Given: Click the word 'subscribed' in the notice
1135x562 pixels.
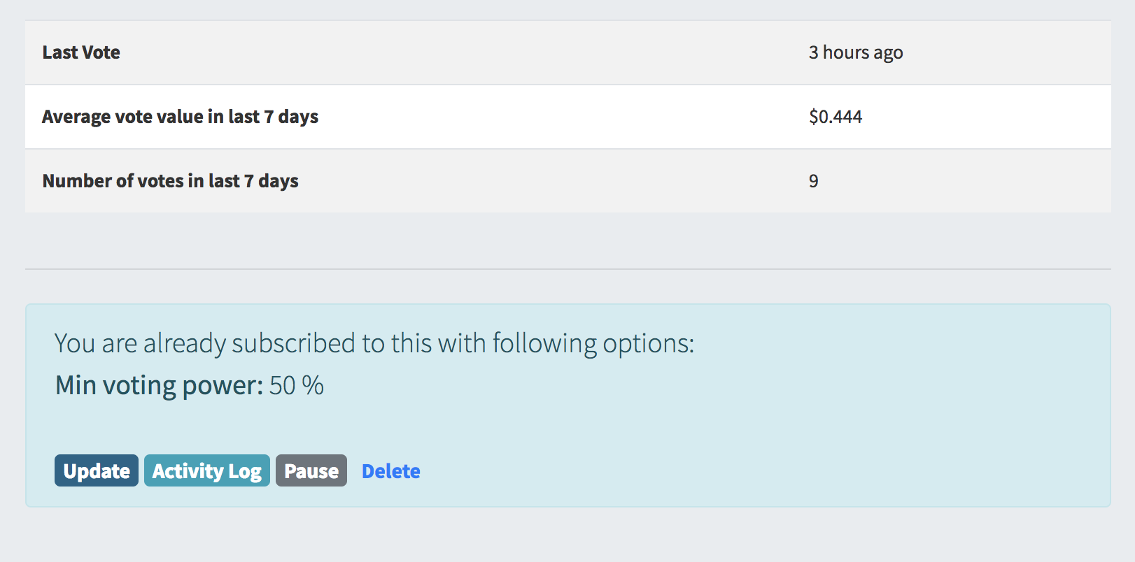Looking at the screenshot, I should (294, 343).
